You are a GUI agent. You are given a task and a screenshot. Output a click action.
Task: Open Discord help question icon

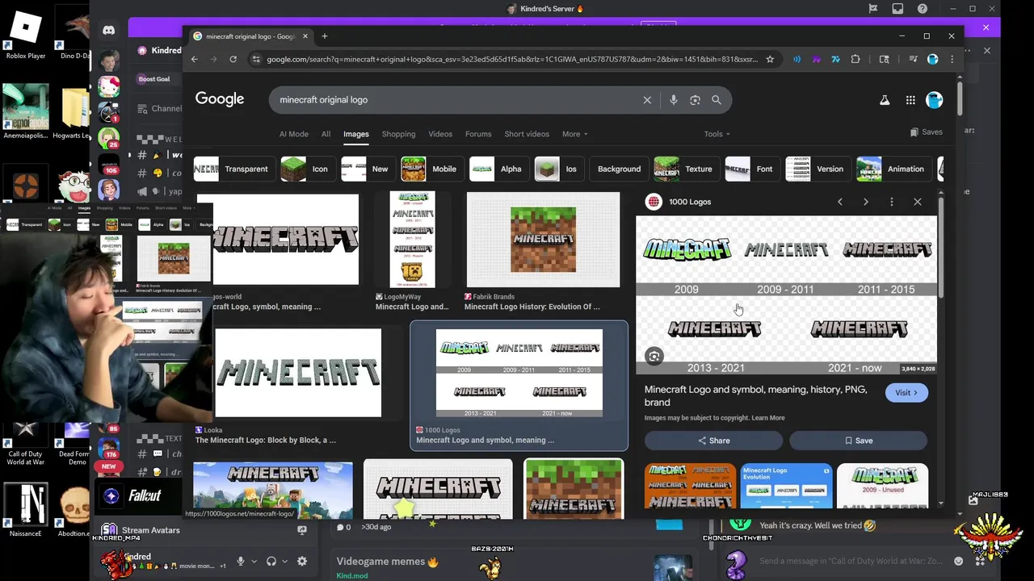point(923,9)
